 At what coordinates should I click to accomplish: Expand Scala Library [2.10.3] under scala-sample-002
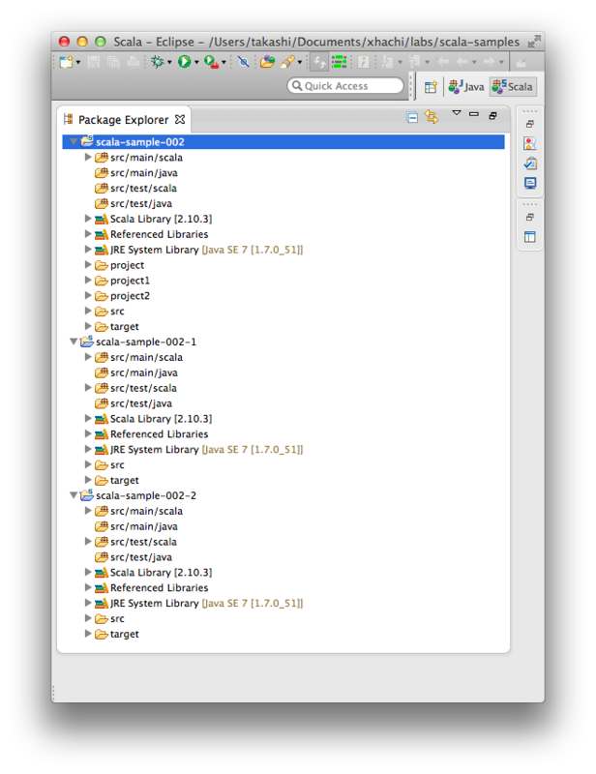click(x=88, y=219)
